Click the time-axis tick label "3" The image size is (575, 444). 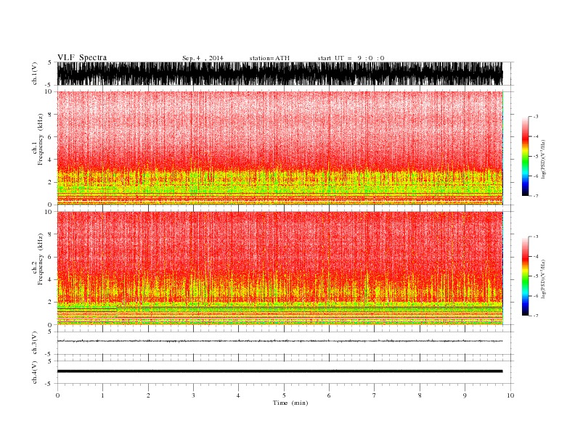[193, 395]
